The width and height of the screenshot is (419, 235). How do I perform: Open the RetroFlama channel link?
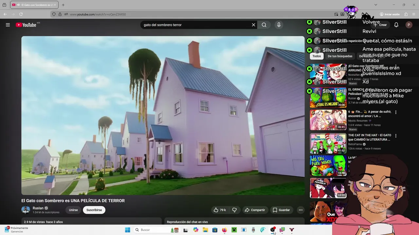[x=355, y=144]
